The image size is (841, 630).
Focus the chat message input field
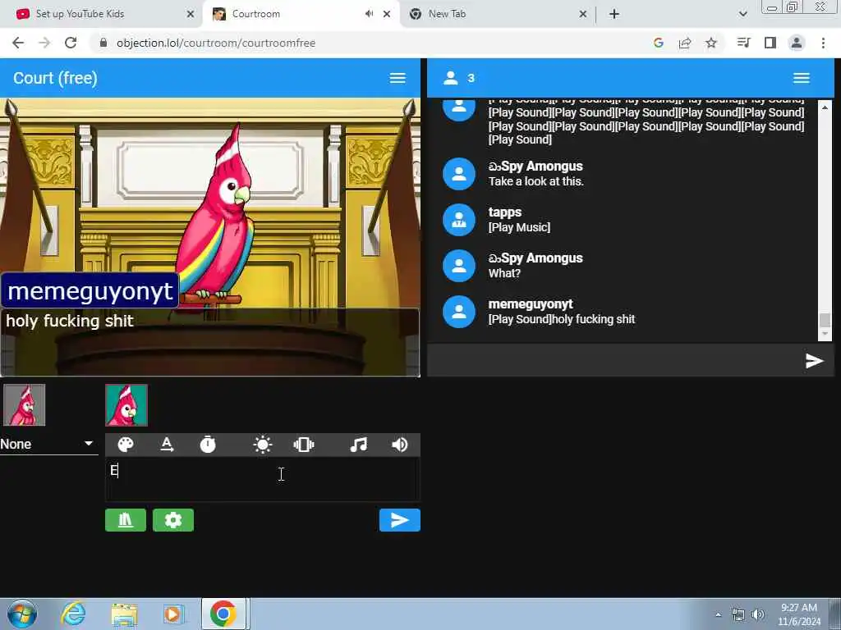pyautogui.click(x=614, y=361)
